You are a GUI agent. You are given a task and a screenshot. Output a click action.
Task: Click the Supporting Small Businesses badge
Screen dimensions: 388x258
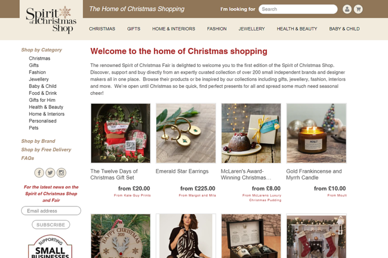tap(50, 246)
